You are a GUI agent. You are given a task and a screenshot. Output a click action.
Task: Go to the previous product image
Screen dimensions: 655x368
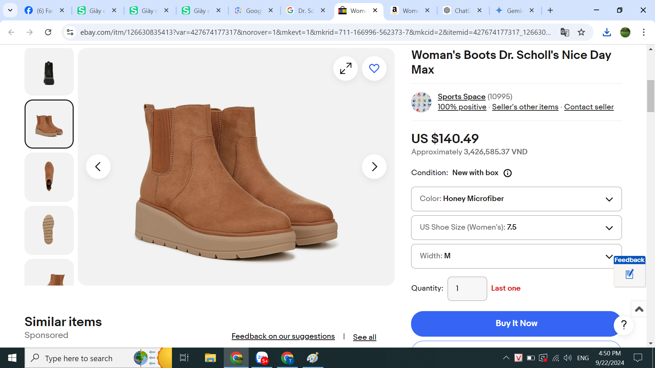[98, 167]
